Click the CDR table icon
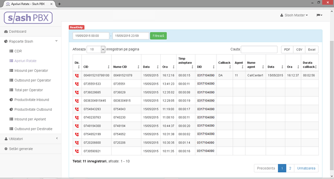The image size is (334, 179). click(x=11, y=51)
